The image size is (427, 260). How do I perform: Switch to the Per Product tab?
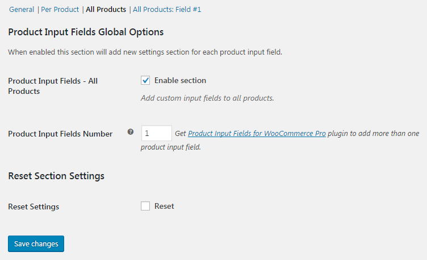pos(60,10)
